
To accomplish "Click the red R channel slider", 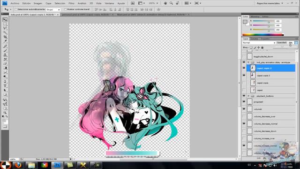I will [x=263, y=21].
